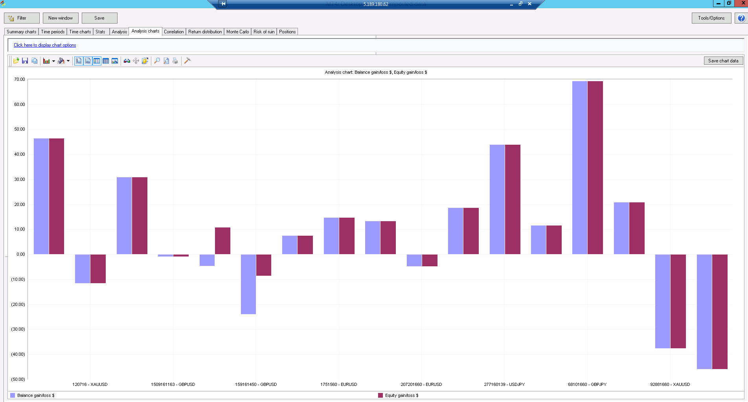This screenshot has height=402, width=748.
Task: Switch to the Summary charts tab
Action: click(21, 32)
